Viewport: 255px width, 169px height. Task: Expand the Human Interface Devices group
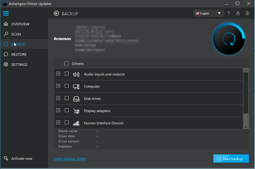58,122
